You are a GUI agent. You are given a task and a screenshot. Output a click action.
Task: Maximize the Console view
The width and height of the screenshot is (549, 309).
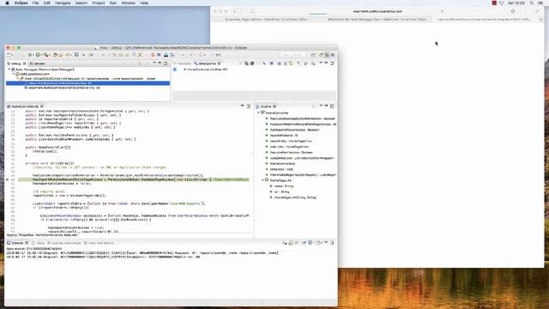[332, 243]
